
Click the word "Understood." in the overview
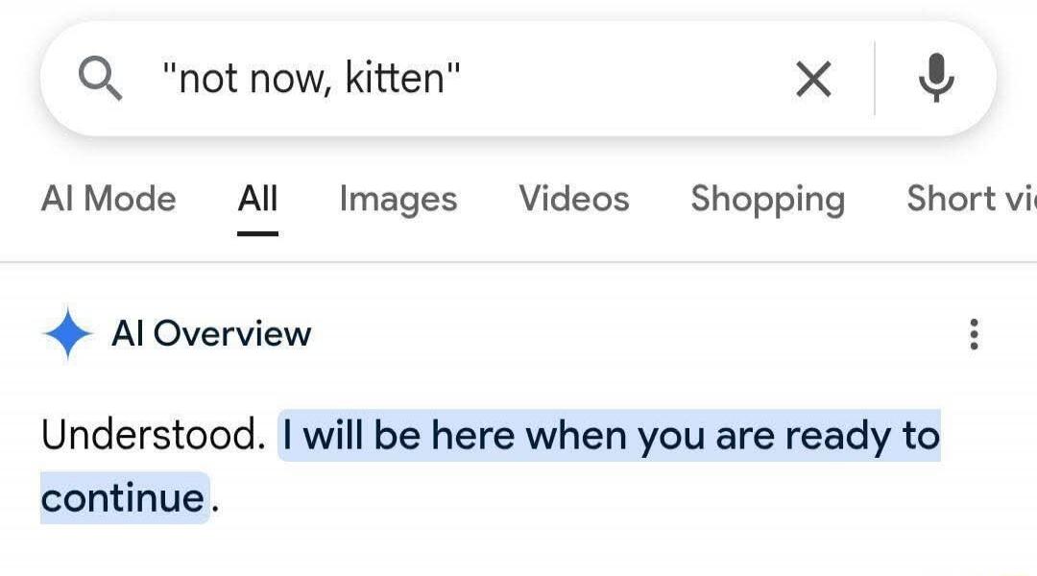154,437
